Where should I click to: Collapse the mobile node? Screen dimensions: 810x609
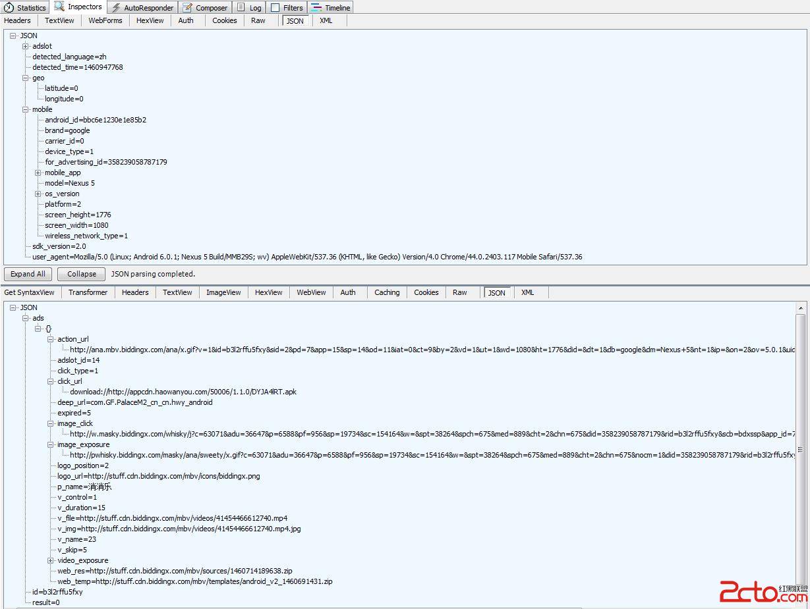click(26, 109)
